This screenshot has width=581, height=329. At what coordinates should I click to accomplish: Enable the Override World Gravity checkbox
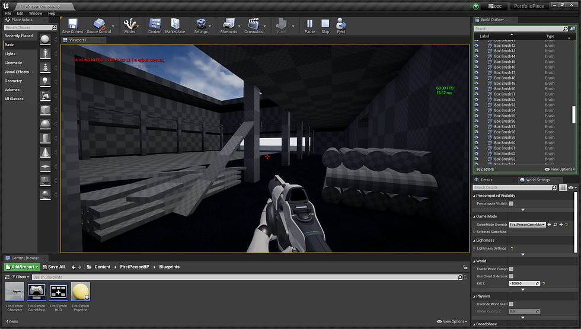click(x=511, y=304)
